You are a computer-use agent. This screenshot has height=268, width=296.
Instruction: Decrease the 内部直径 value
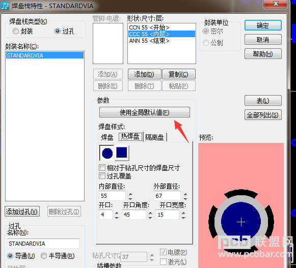click(130, 198)
